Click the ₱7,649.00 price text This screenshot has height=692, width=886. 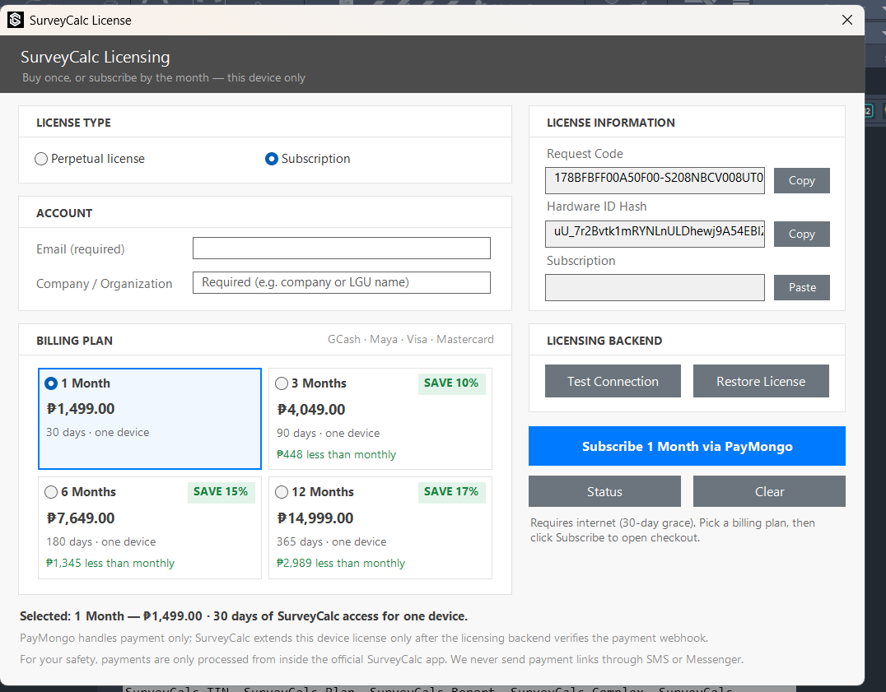[80, 518]
